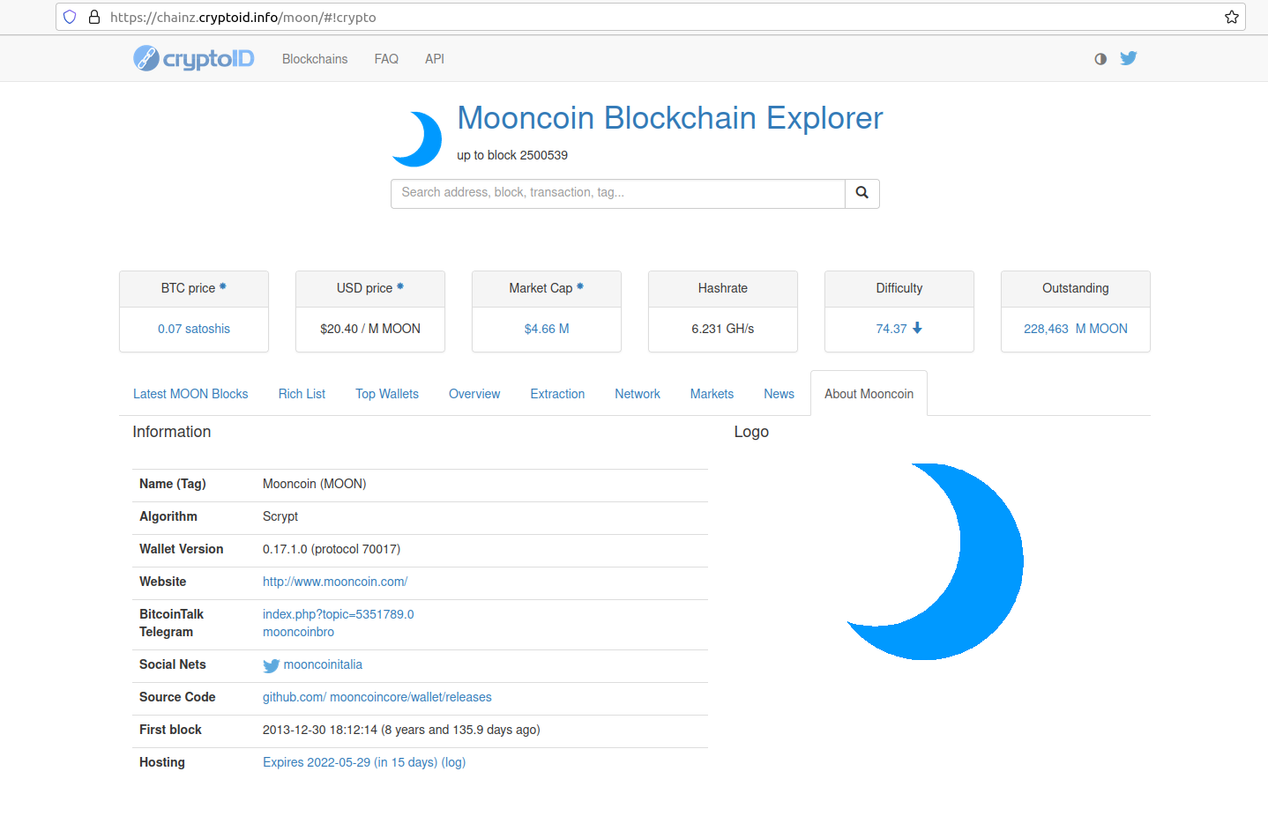Click the asterisk next to BTC price
This screenshot has width=1268, height=816.
click(223, 286)
